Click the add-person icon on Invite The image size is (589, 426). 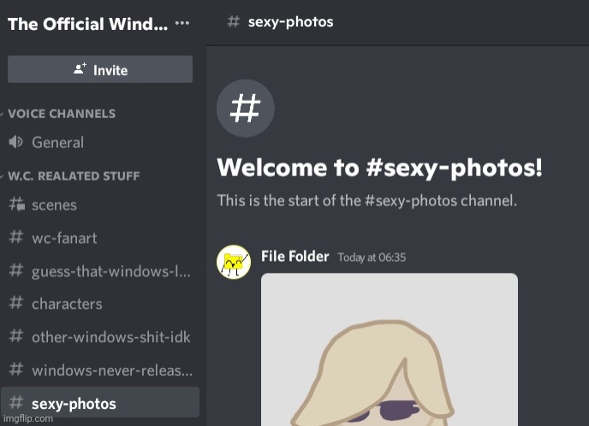80,68
